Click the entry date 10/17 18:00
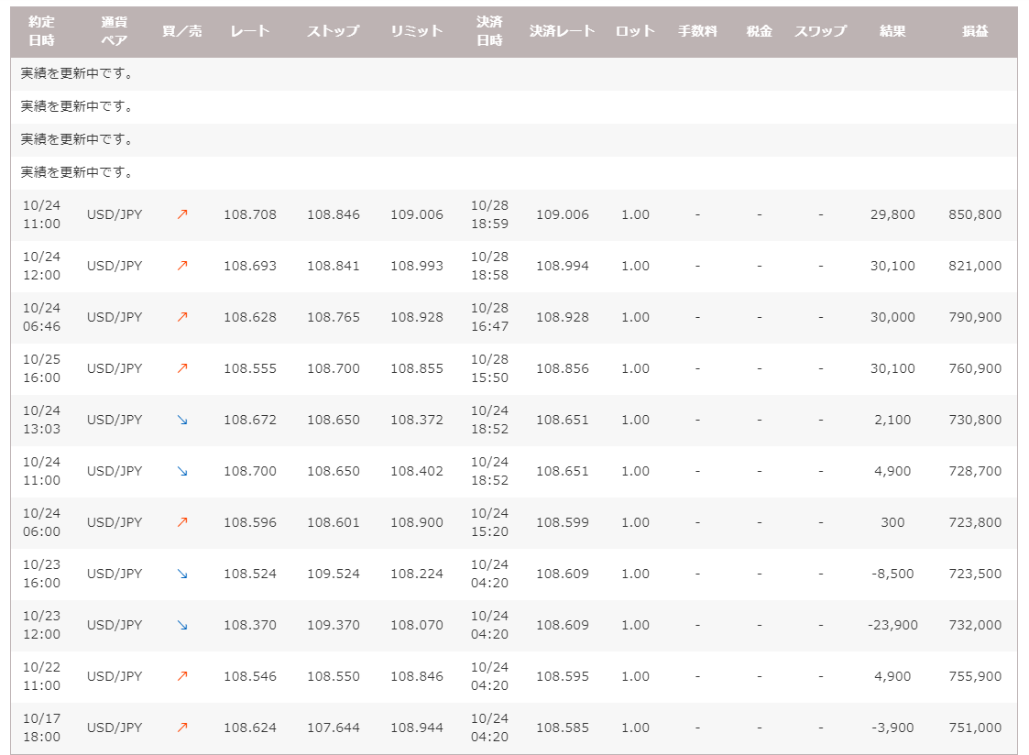Image resolution: width=1029 pixels, height=755 pixels. pos(41,728)
